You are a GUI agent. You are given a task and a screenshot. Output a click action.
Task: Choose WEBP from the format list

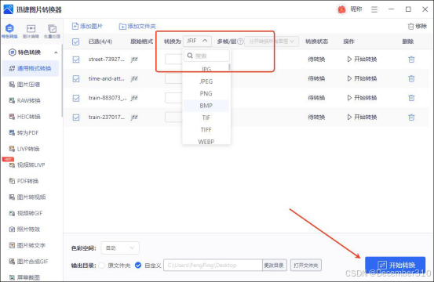click(x=206, y=142)
